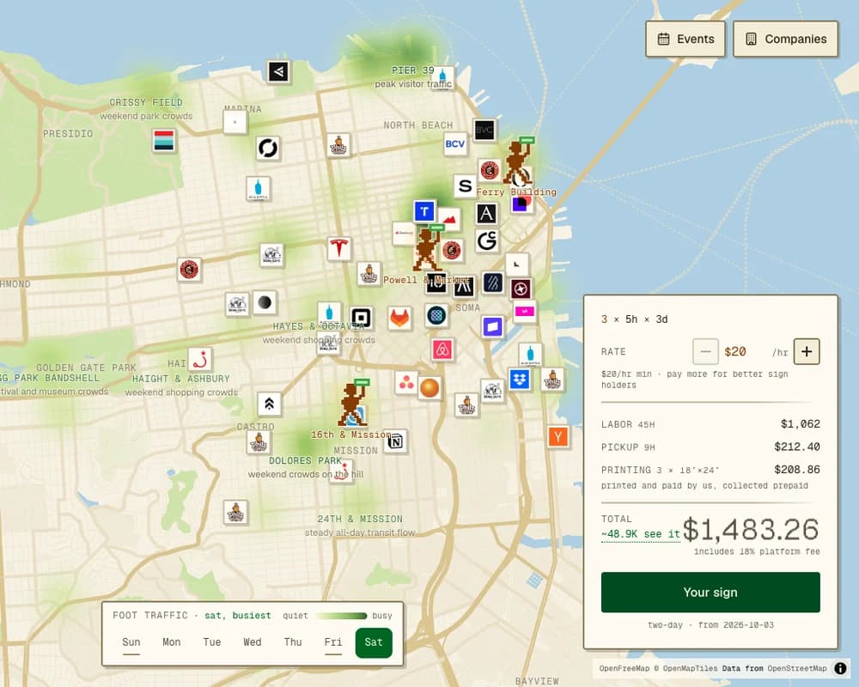Select the sign holder at Powell & Market

point(429,247)
